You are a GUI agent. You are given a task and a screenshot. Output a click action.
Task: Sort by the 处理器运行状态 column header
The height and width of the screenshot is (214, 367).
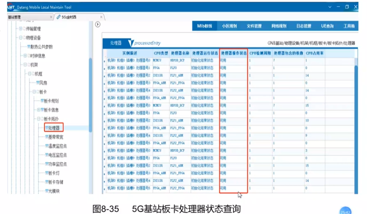pos(205,53)
